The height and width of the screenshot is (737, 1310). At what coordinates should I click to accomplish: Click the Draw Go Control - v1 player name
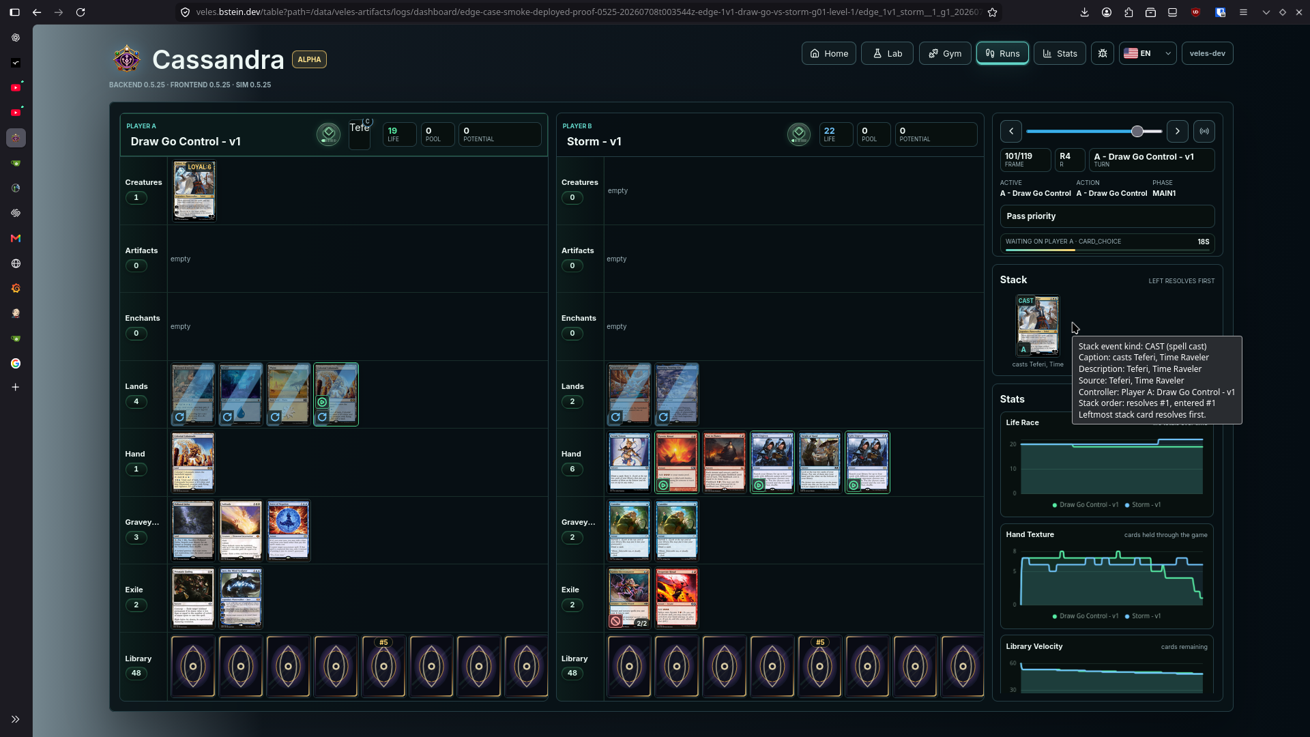coord(186,141)
